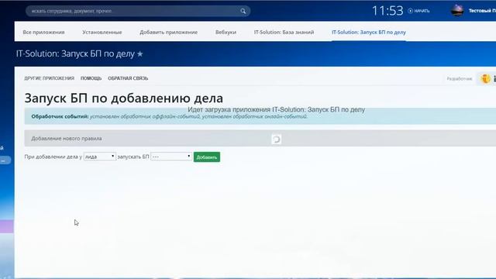The width and height of the screenshot is (496, 279).
Task: Click the user name Тестовый in header
Action: click(x=482, y=11)
